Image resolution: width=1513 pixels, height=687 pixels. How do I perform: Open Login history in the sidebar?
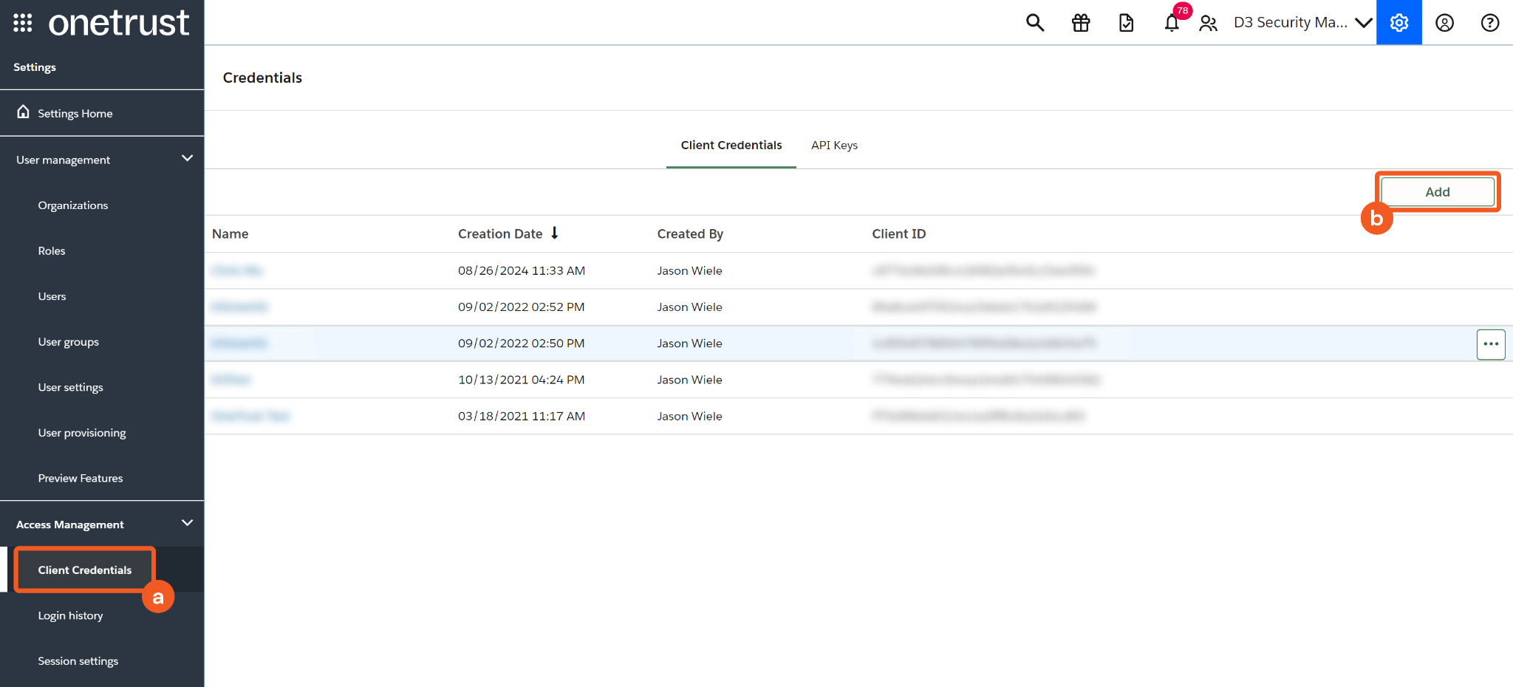pos(70,616)
